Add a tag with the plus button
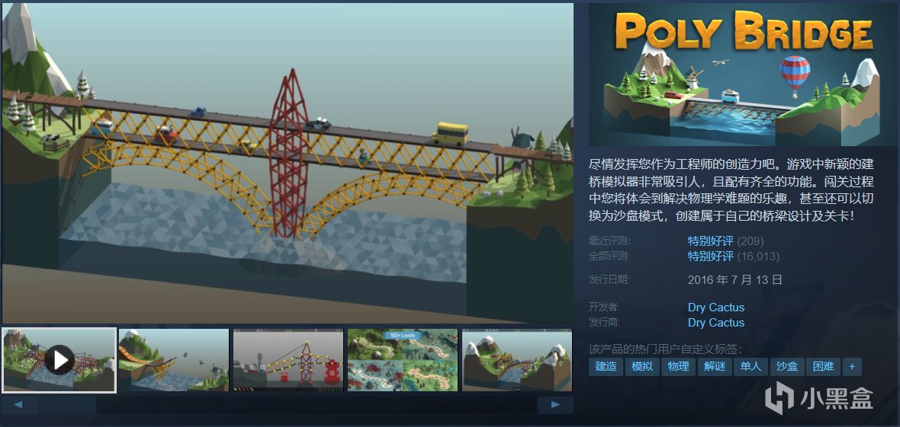The width and height of the screenshot is (900, 427). 852,367
